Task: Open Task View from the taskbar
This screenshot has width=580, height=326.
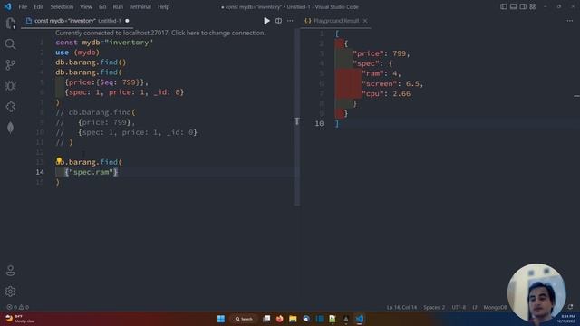Action: click(266, 319)
